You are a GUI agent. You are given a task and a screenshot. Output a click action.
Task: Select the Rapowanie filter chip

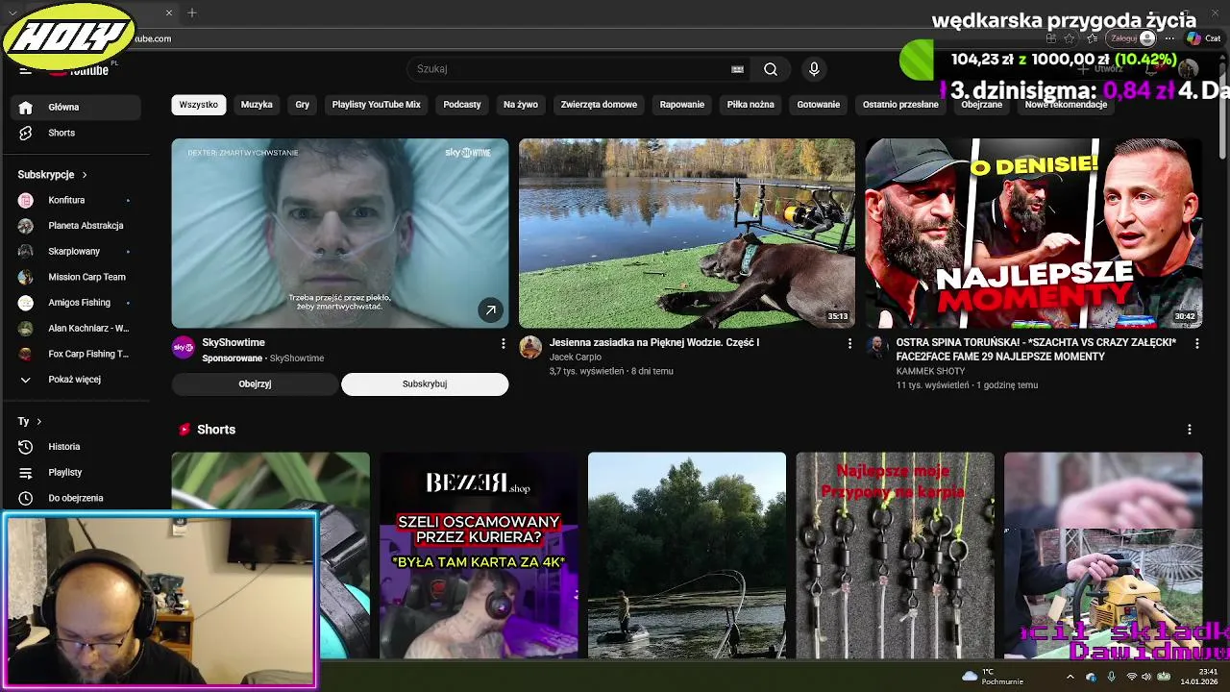click(682, 105)
